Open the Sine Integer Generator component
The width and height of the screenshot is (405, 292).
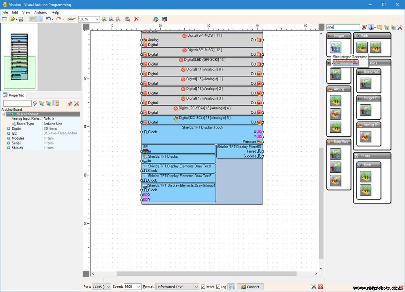point(335,47)
